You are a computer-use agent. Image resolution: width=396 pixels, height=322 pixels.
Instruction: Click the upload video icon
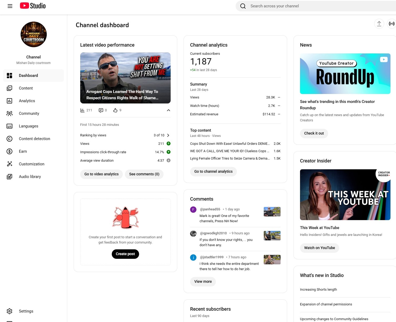379,24
